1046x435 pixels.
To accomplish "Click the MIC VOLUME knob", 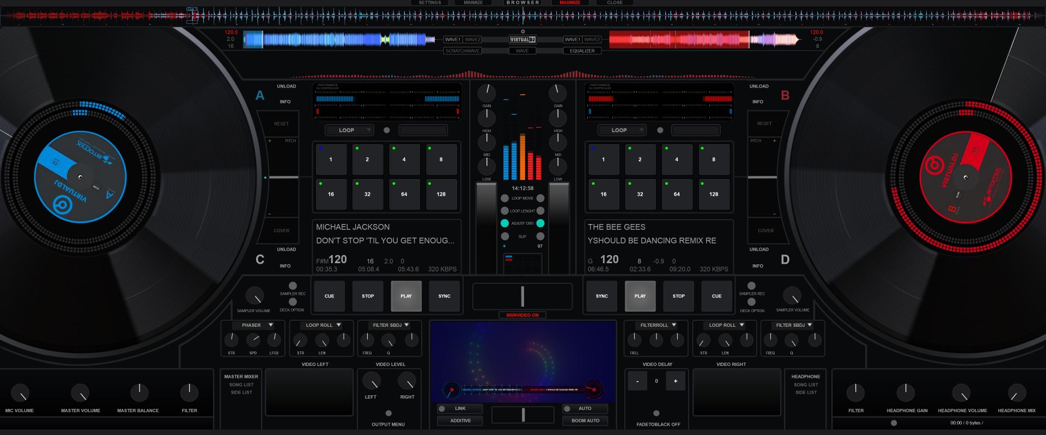I will click(20, 393).
